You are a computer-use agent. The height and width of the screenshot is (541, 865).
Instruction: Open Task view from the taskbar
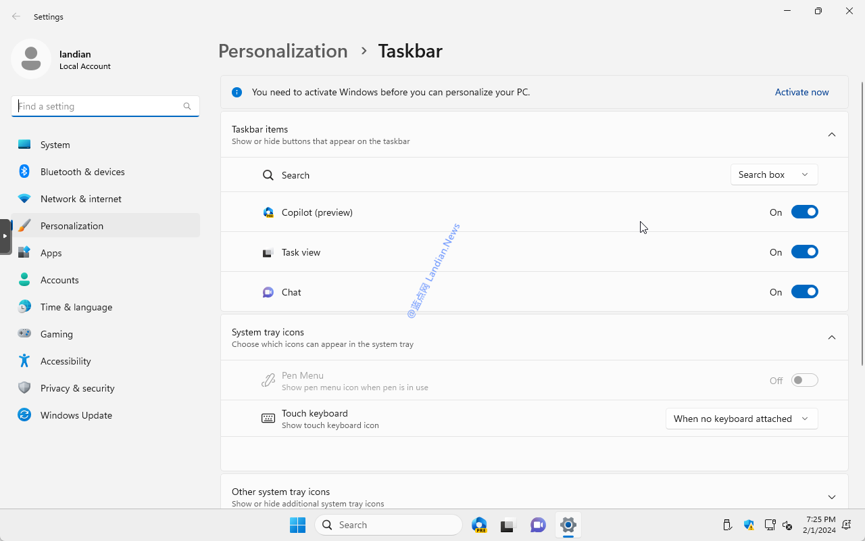[x=509, y=525]
